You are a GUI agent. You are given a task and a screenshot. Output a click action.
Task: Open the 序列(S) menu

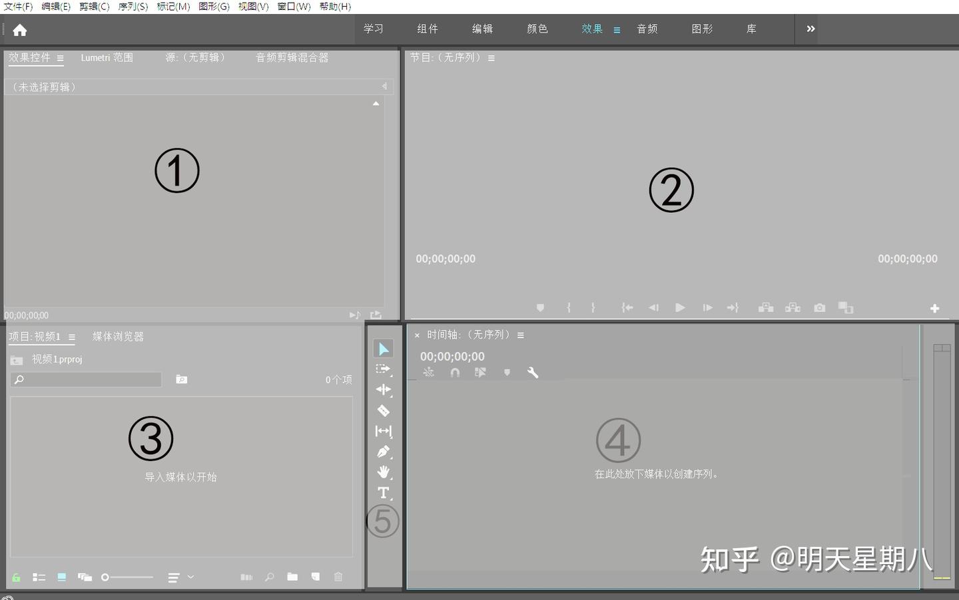point(133,6)
